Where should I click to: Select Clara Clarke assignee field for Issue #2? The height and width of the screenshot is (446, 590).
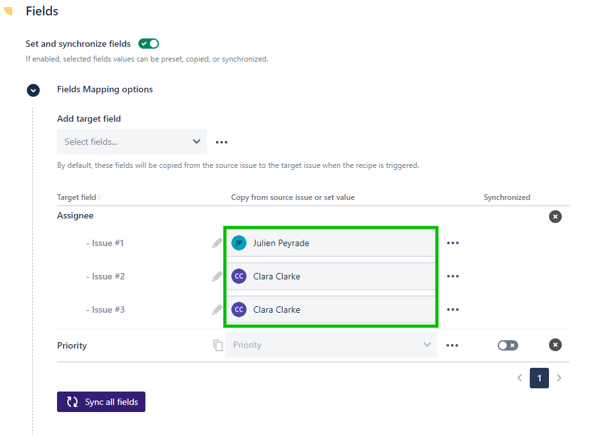point(331,277)
